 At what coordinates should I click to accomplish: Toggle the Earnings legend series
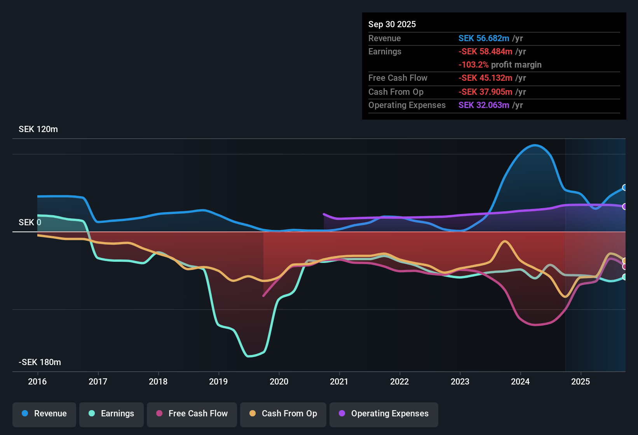point(112,414)
